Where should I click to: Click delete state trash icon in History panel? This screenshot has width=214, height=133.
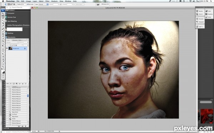click(26, 126)
